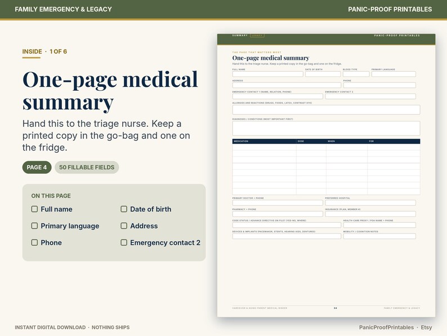Click the Medication column header in table
Image resolution: width=447 pixels, height=336 pixels.
coord(264,142)
